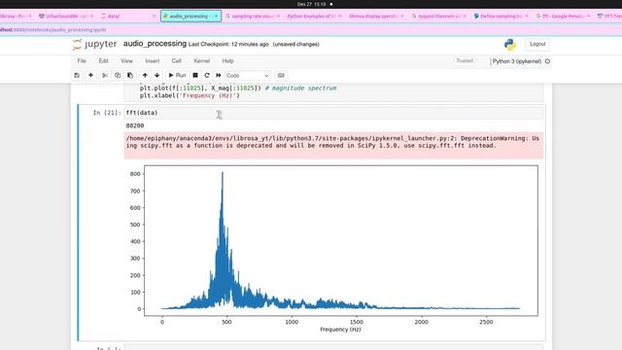Click the empty code cell at bottom
Viewport: 622px width, 350px height.
(x=333, y=347)
